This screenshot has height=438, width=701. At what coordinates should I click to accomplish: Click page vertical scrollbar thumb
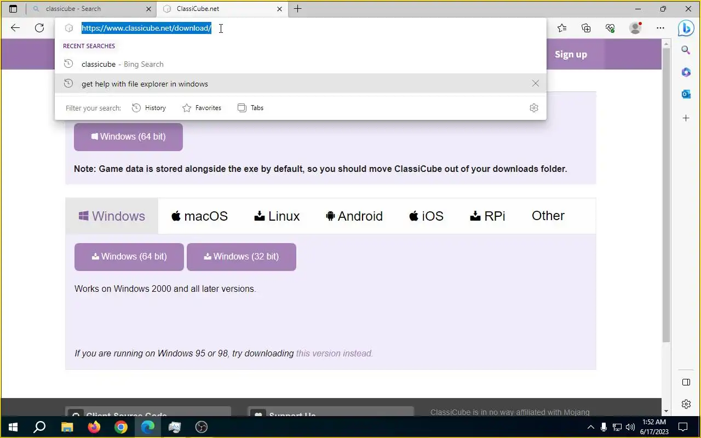click(666, 194)
